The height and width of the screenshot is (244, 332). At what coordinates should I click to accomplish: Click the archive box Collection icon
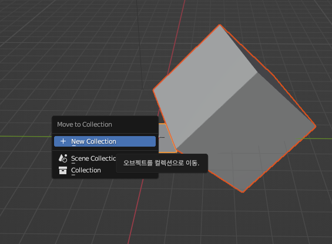click(x=63, y=170)
